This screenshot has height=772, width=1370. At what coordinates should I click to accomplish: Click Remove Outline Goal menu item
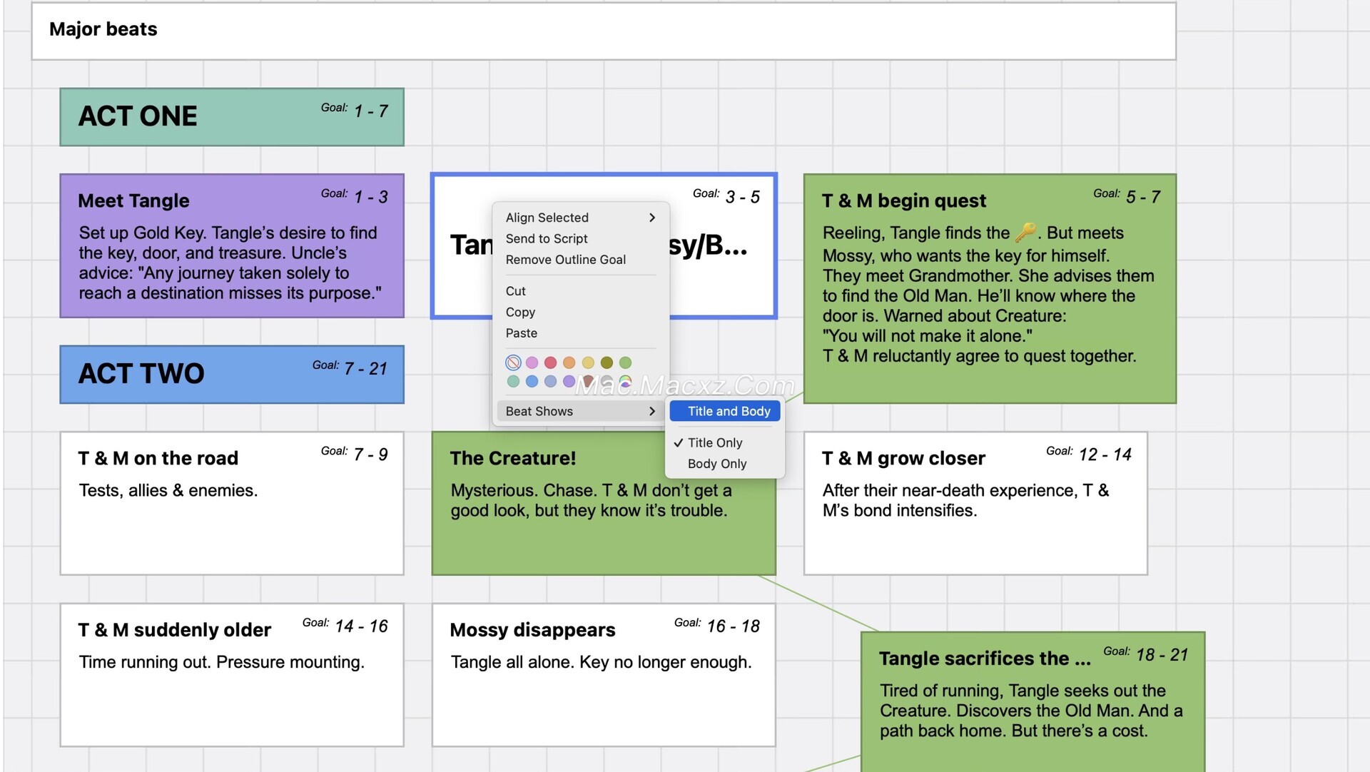(x=565, y=260)
